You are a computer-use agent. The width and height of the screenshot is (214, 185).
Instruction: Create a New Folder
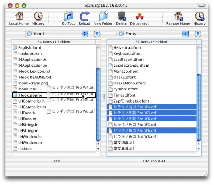103,18
